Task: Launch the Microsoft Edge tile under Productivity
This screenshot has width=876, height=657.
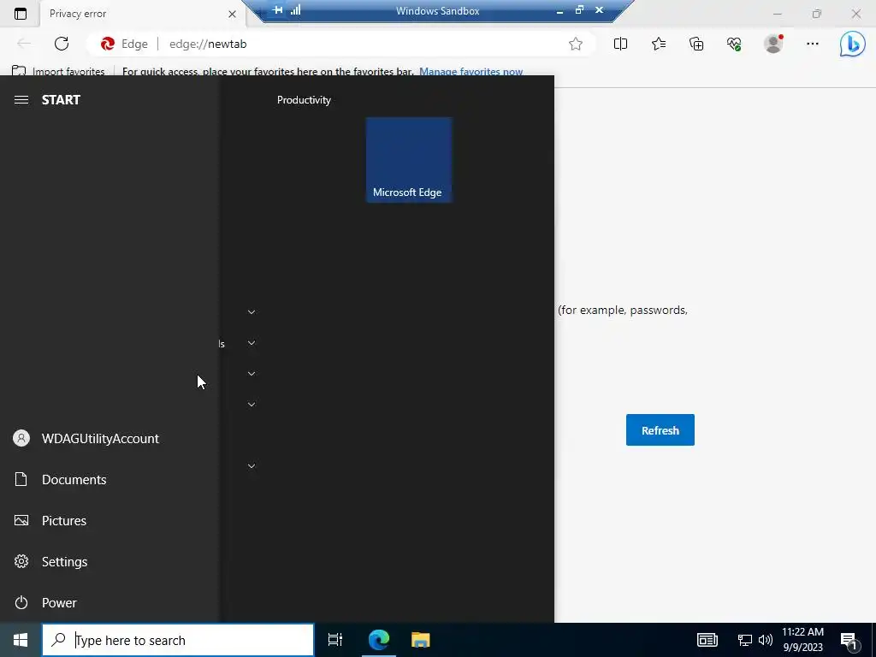Action: click(409, 160)
